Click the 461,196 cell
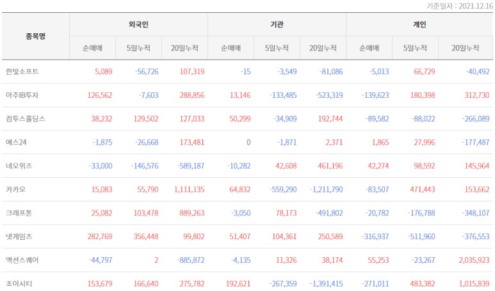 (x=330, y=166)
